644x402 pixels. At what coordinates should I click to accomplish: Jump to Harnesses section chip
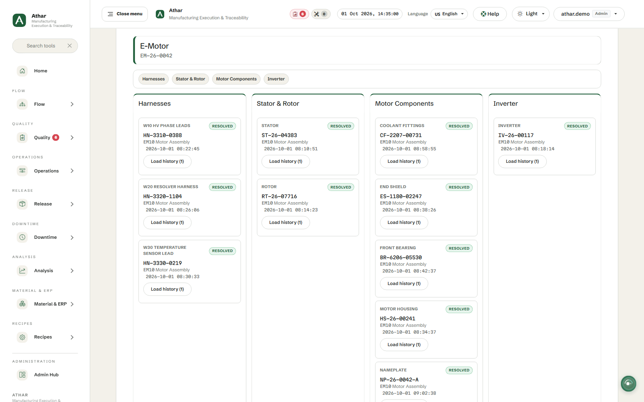pyautogui.click(x=153, y=79)
